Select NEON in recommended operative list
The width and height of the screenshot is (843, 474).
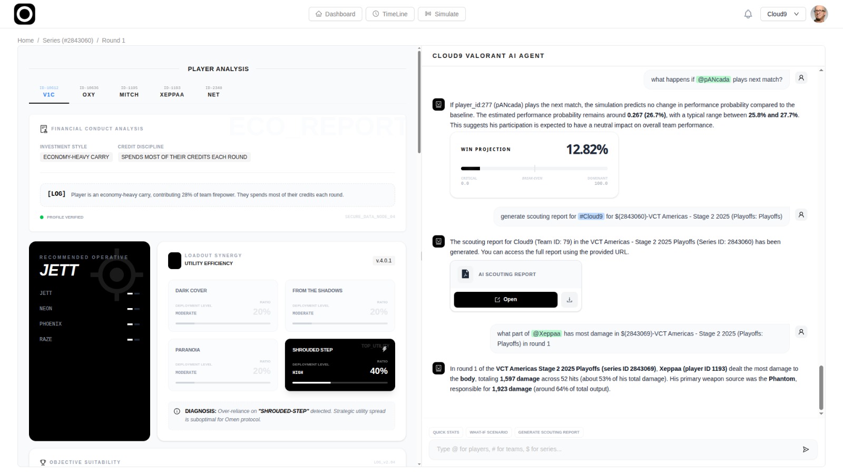90,309
